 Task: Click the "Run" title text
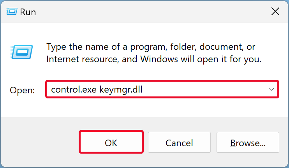[x=28, y=12]
